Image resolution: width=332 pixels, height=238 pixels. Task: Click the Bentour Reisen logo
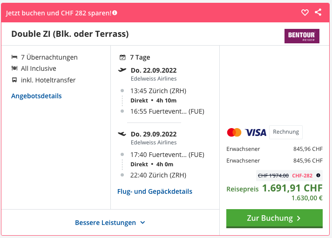tap(302, 36)
